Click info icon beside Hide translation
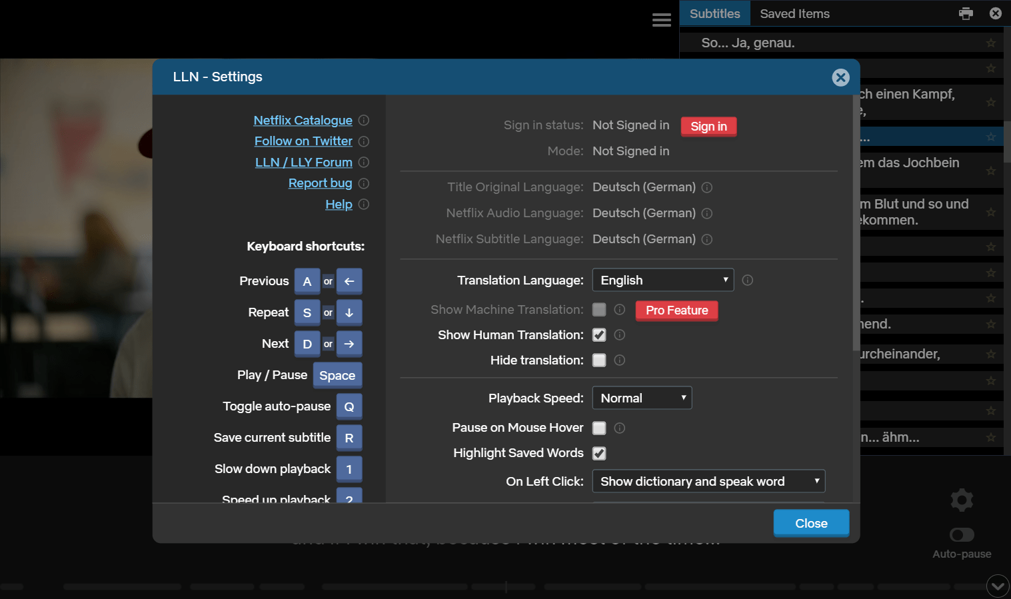Image resolution: width=1011 pixels, height=599 pixels. (x=619, y=360)
